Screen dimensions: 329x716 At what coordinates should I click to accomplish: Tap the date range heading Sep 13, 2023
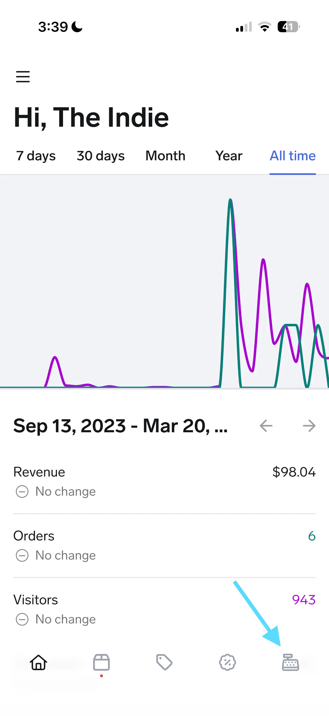[x=121, y=426]
